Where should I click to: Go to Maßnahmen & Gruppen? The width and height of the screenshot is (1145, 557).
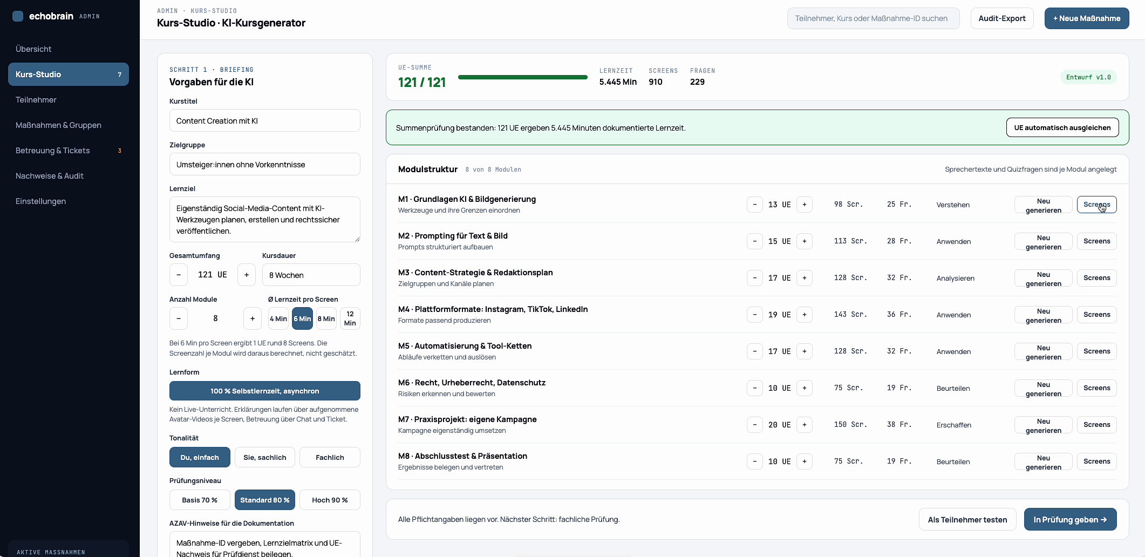click(x=69, y=125)
